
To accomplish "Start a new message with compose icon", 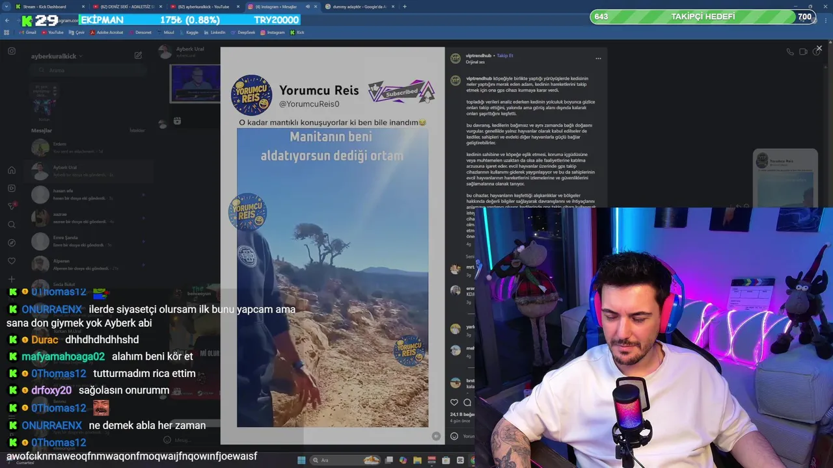I will tap(138, 56).
